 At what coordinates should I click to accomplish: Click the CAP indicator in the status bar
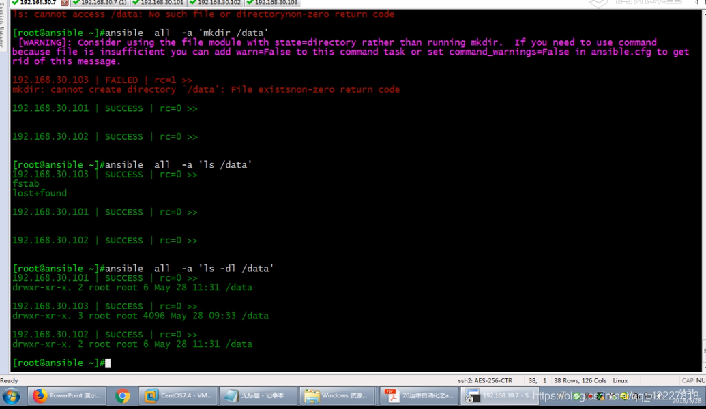687,380
